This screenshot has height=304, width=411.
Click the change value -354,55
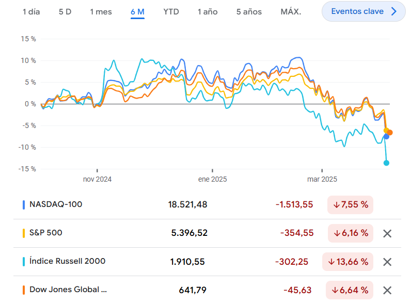297,233
